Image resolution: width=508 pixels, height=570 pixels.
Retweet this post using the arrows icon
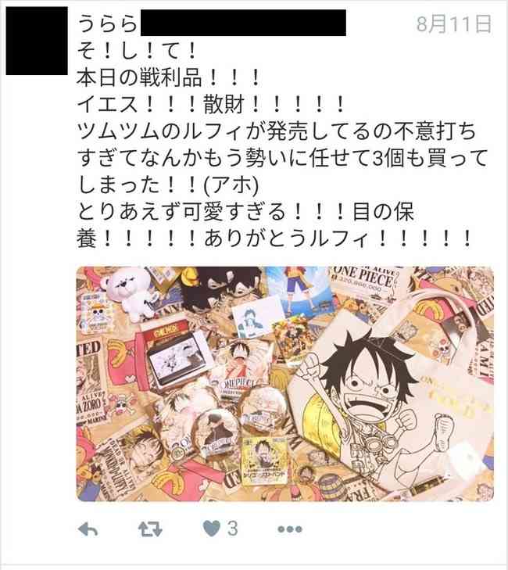[150, 529]
